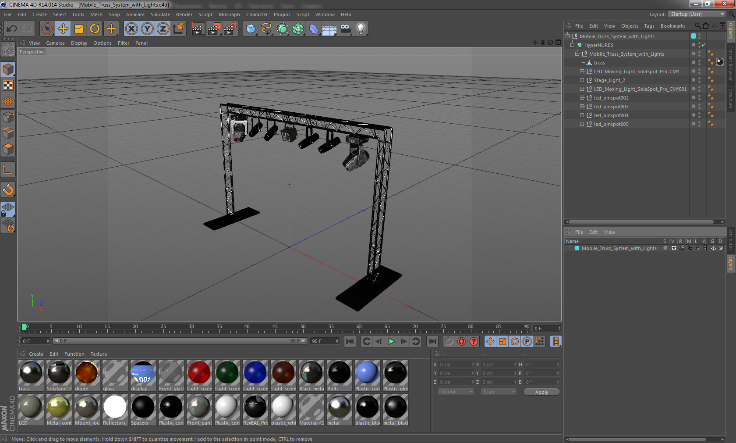Image resolution: width=736 pixels, height=443 pixels.
Task: Render to Picture Viewer
Action: 214,29
